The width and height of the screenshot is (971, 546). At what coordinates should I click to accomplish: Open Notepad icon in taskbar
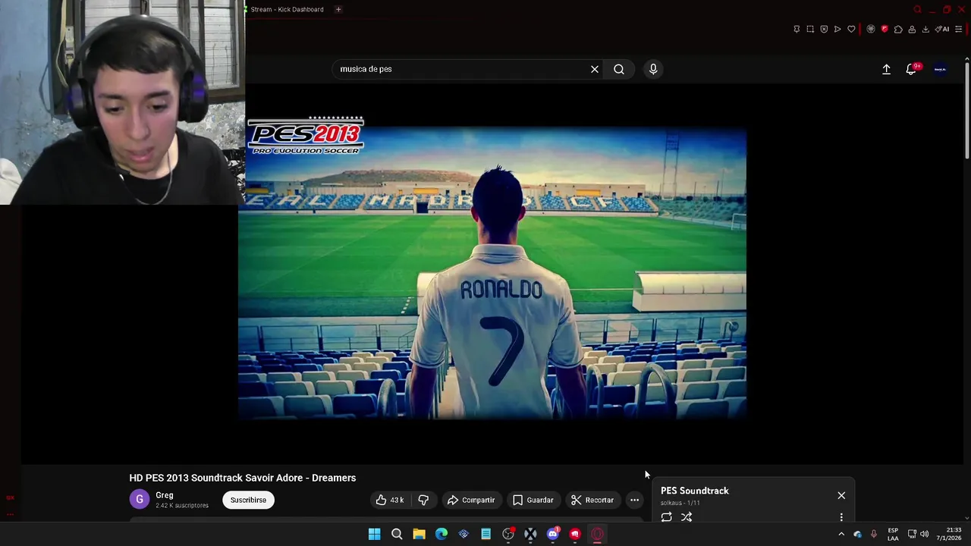[485, 534]
